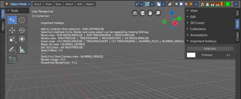
Task: Open the Object menu
Action: coord(90,4)
